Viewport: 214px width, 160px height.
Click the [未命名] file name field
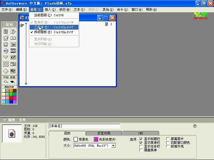point(85,126)
